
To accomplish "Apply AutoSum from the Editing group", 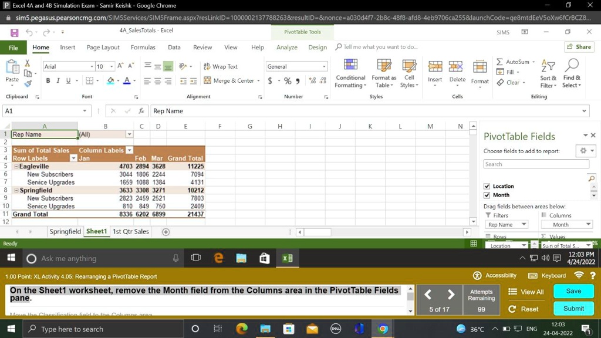I will point(515,60).
